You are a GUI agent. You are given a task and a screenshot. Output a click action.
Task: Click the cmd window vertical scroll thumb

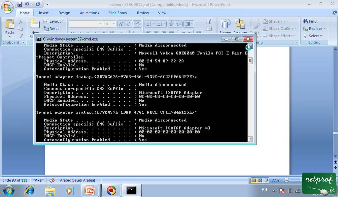click(250, 61)
